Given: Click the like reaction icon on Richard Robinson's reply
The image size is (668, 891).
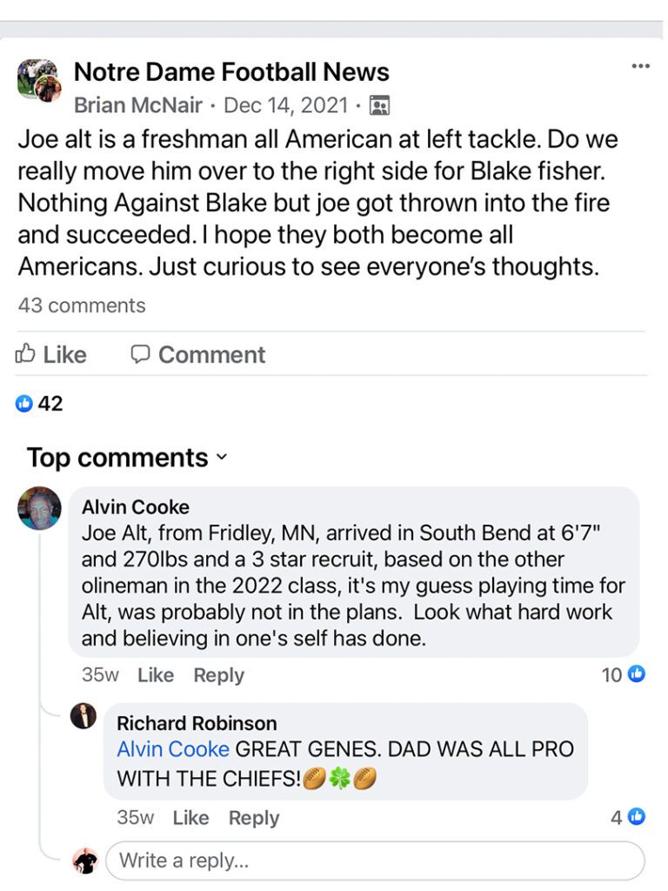Looking at the screenshot, I should (637, 817).
